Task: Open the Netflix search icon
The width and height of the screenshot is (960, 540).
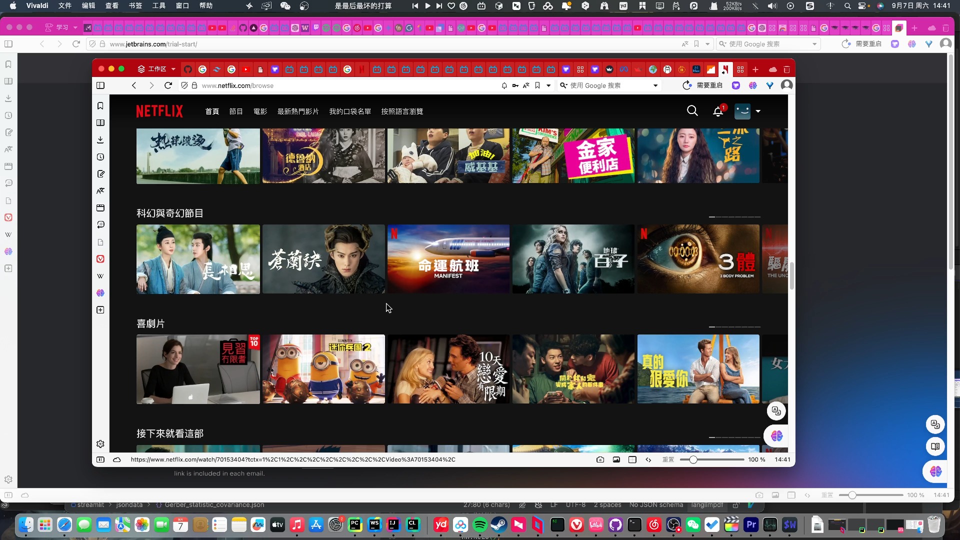Action: 692,110
